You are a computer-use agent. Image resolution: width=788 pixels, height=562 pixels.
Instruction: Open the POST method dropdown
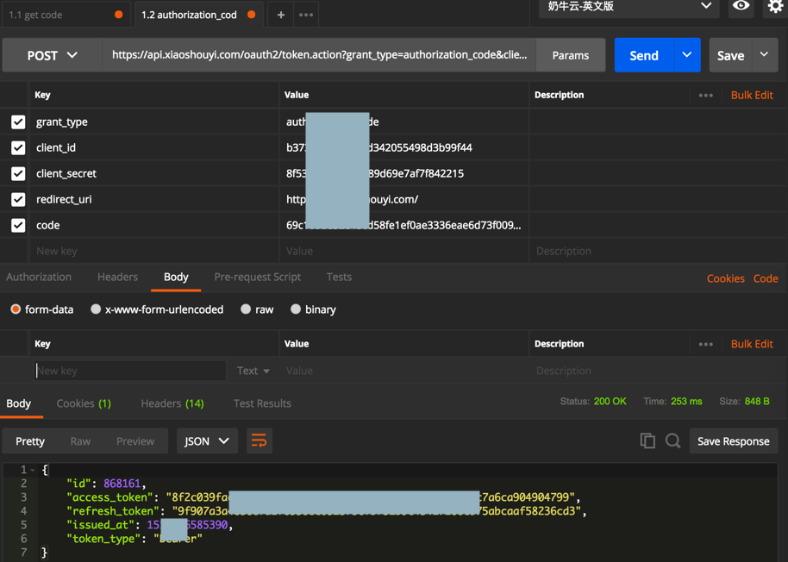52,55
